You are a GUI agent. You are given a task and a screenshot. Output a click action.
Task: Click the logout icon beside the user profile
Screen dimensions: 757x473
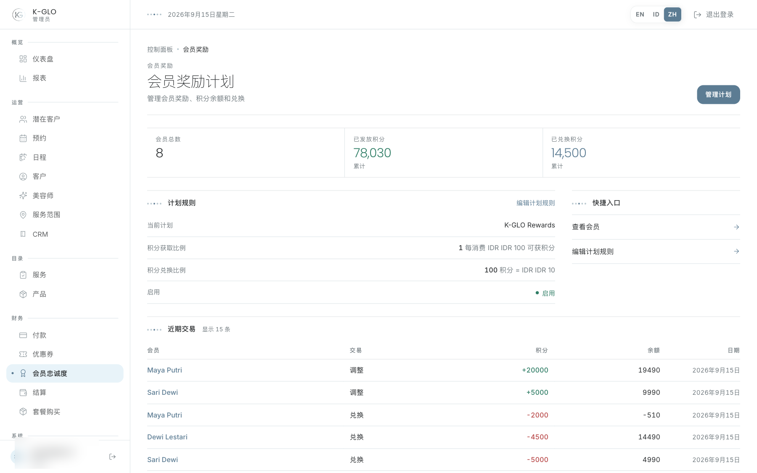point(112,457)
